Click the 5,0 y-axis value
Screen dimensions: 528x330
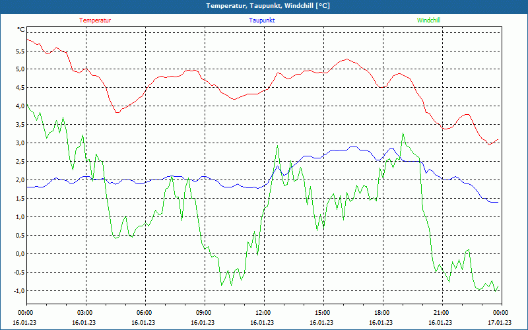[x=20, y=69]
